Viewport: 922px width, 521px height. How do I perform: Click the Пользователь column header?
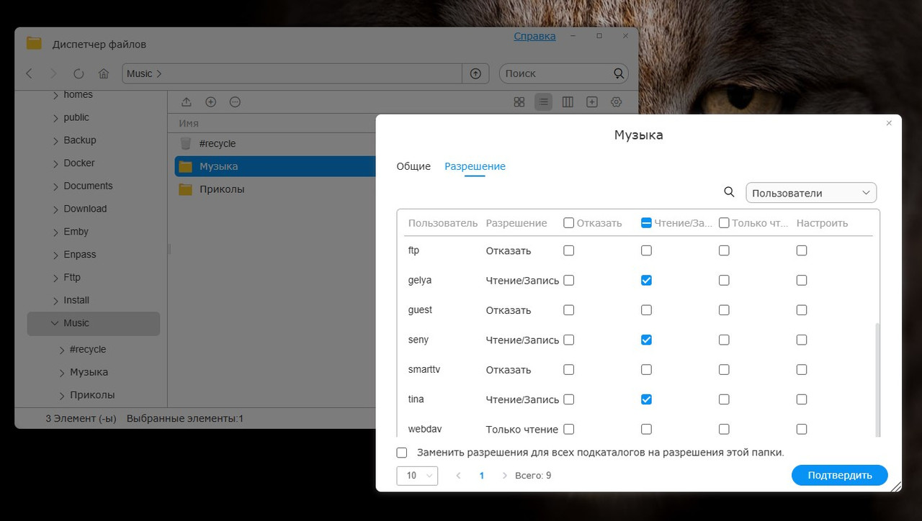point(443,223)
